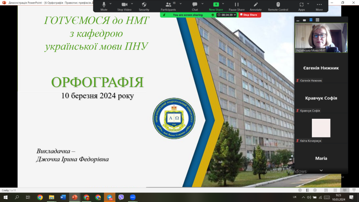Image resolution: width=359 pixels, height=202 pixels.
Task: Open Telegram from the Windows taskbar
Action: (109, 197)
